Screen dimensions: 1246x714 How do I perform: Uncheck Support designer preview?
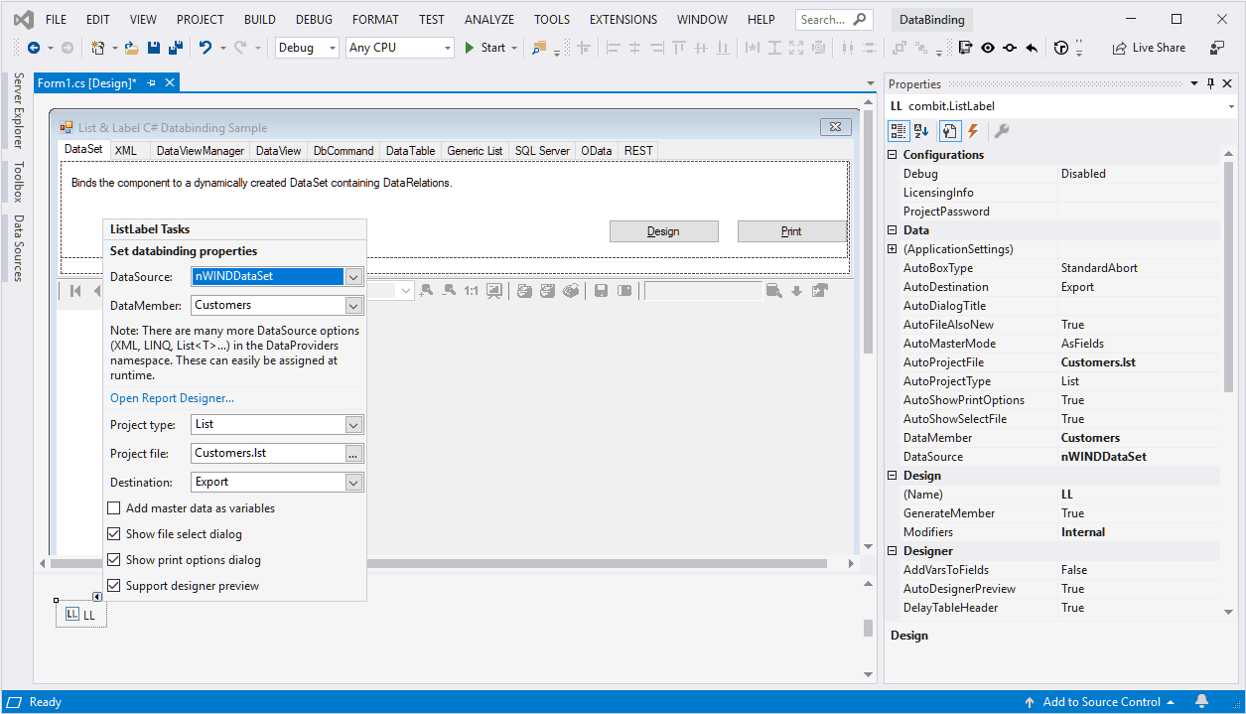(x=114, y=586)
